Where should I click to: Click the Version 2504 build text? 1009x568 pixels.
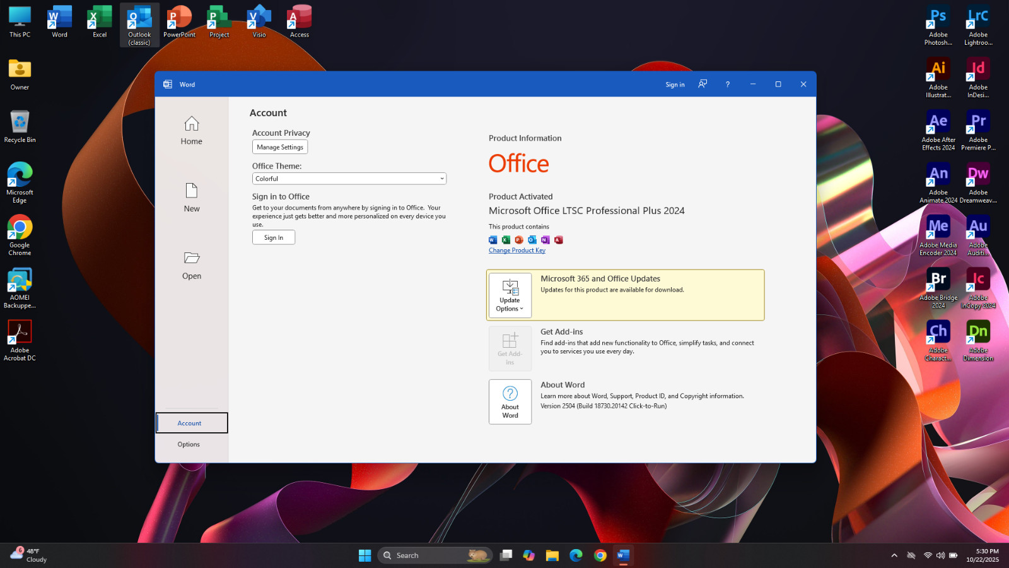point(604,406)
